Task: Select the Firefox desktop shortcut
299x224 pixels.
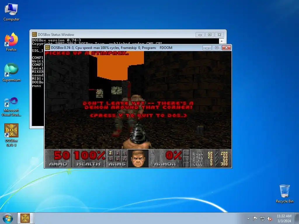Action: coord(11,42)
